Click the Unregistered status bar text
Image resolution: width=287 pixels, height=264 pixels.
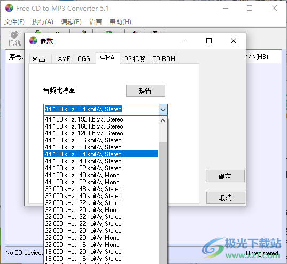tap(262, 253)
